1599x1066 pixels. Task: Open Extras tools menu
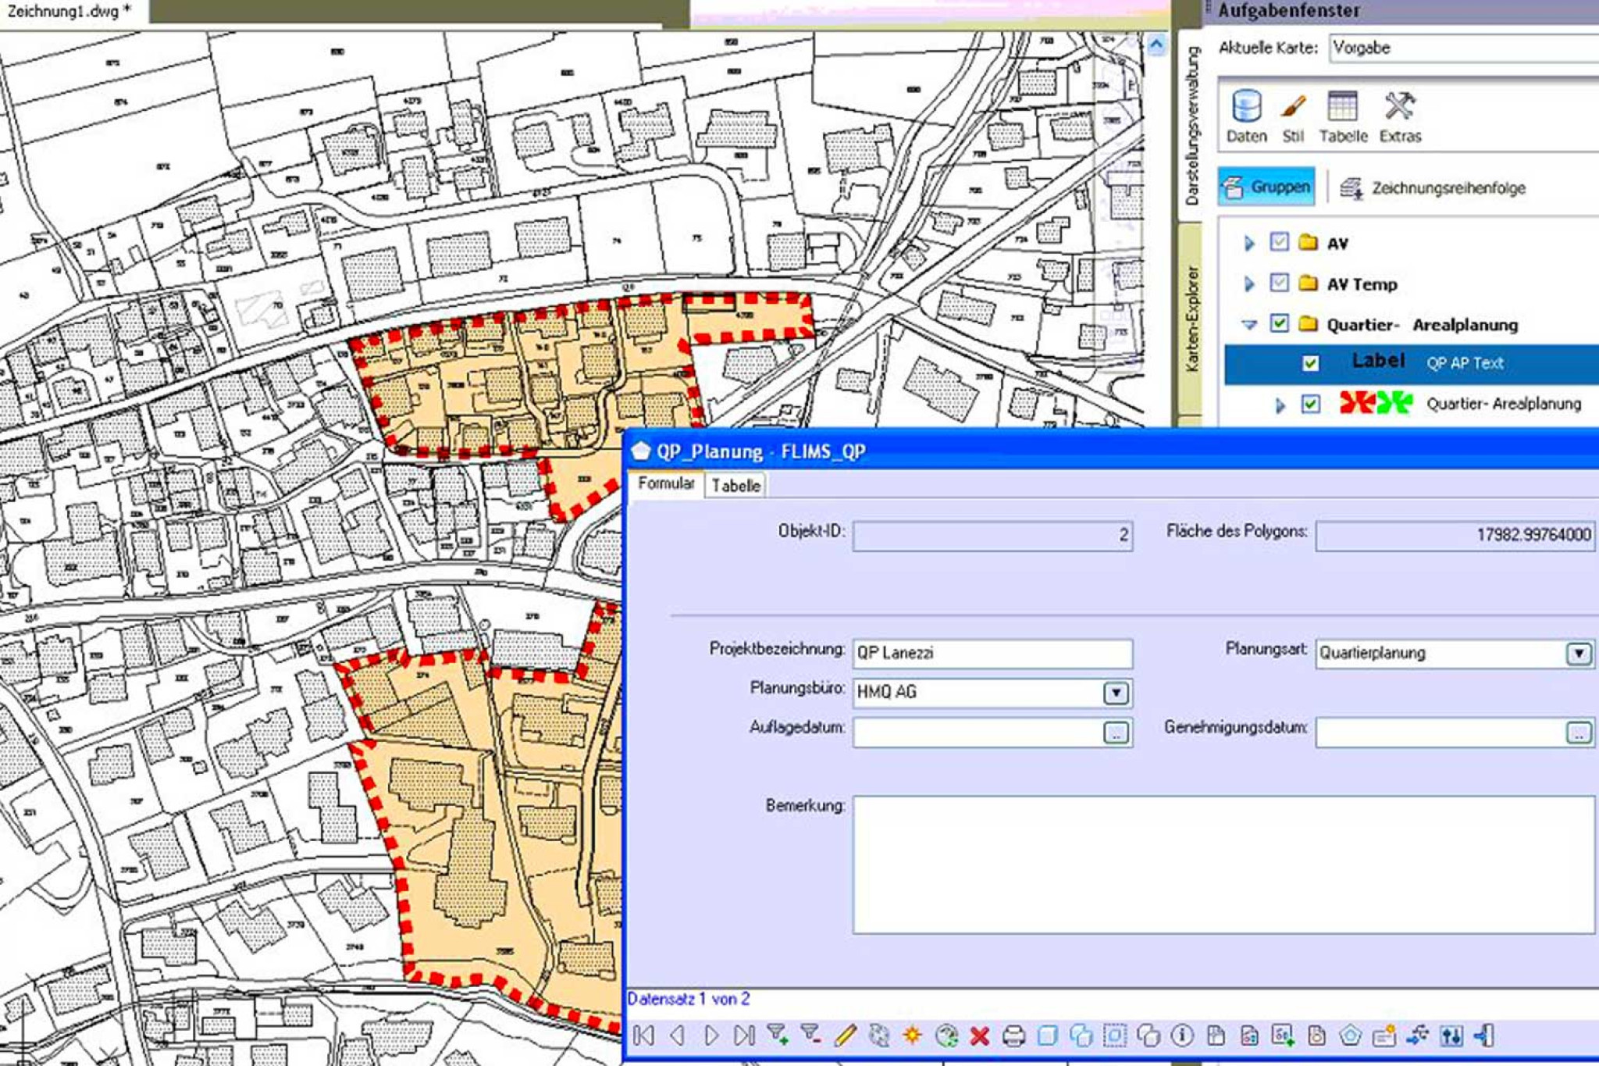tap(1400, 116)
